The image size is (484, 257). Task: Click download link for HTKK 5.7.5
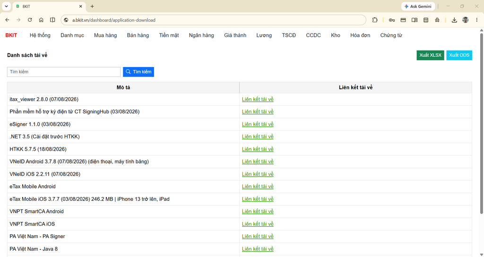258,149
